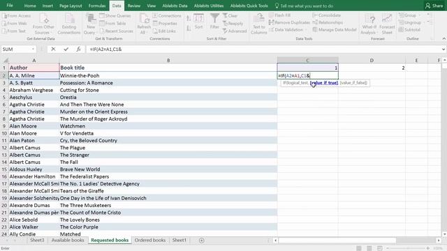Open the Ablebits Data tab

[175, 6]
